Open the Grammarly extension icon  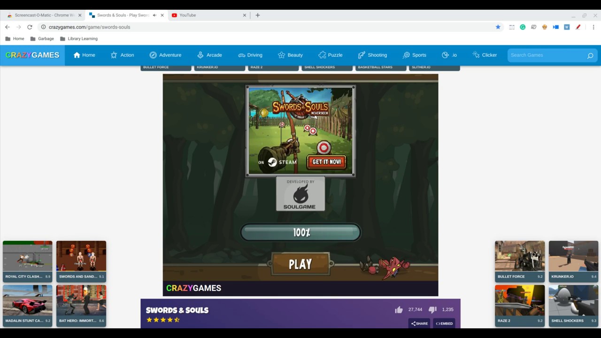[523, 27]
